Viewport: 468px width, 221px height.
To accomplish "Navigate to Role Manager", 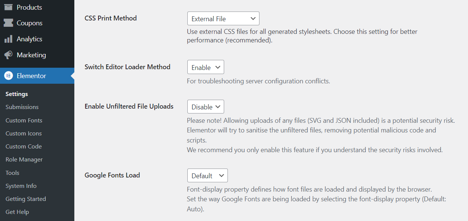I will pyautogui.click(x=24, y=159).
